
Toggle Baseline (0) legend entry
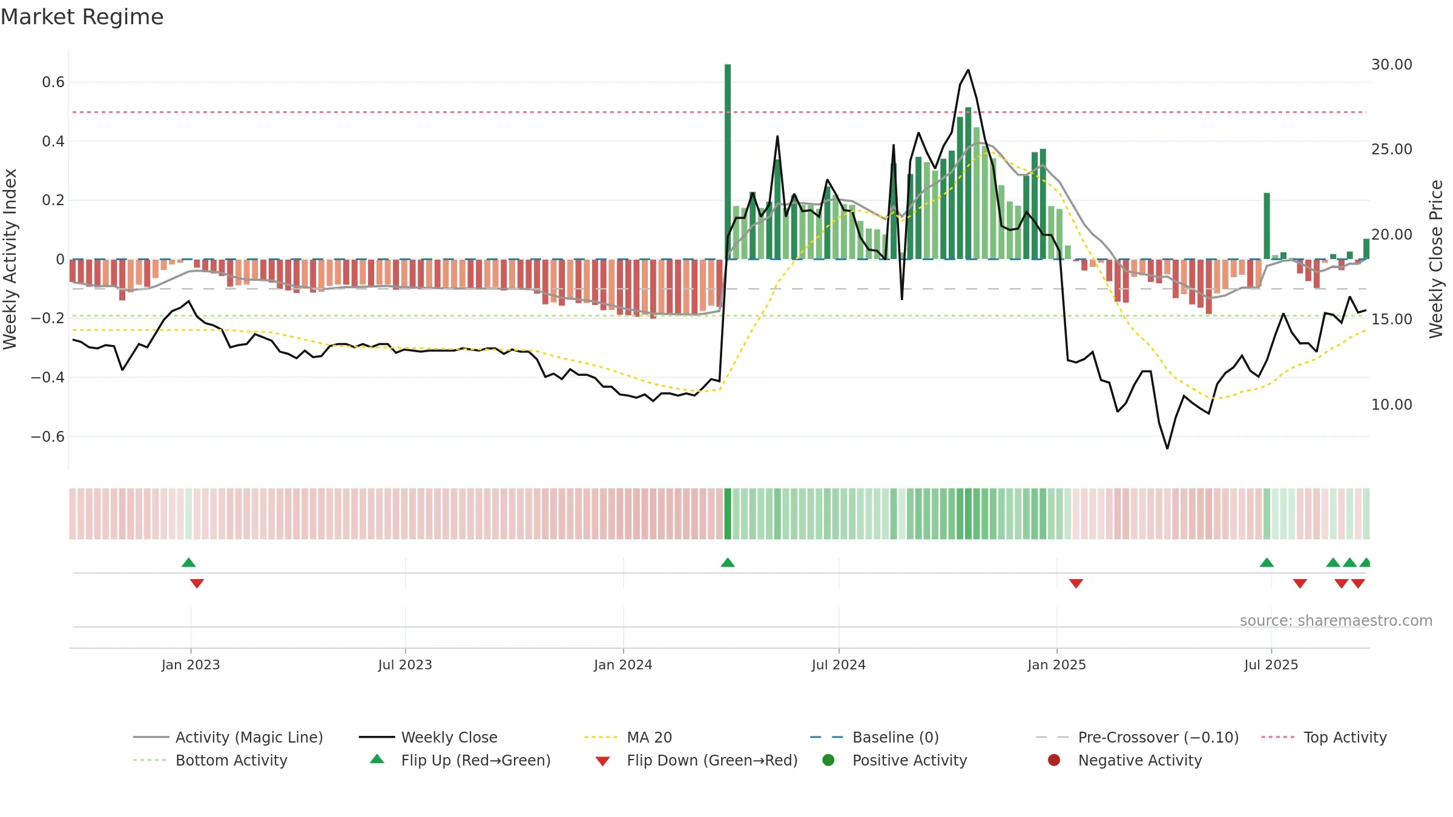(x=874, y=737)
